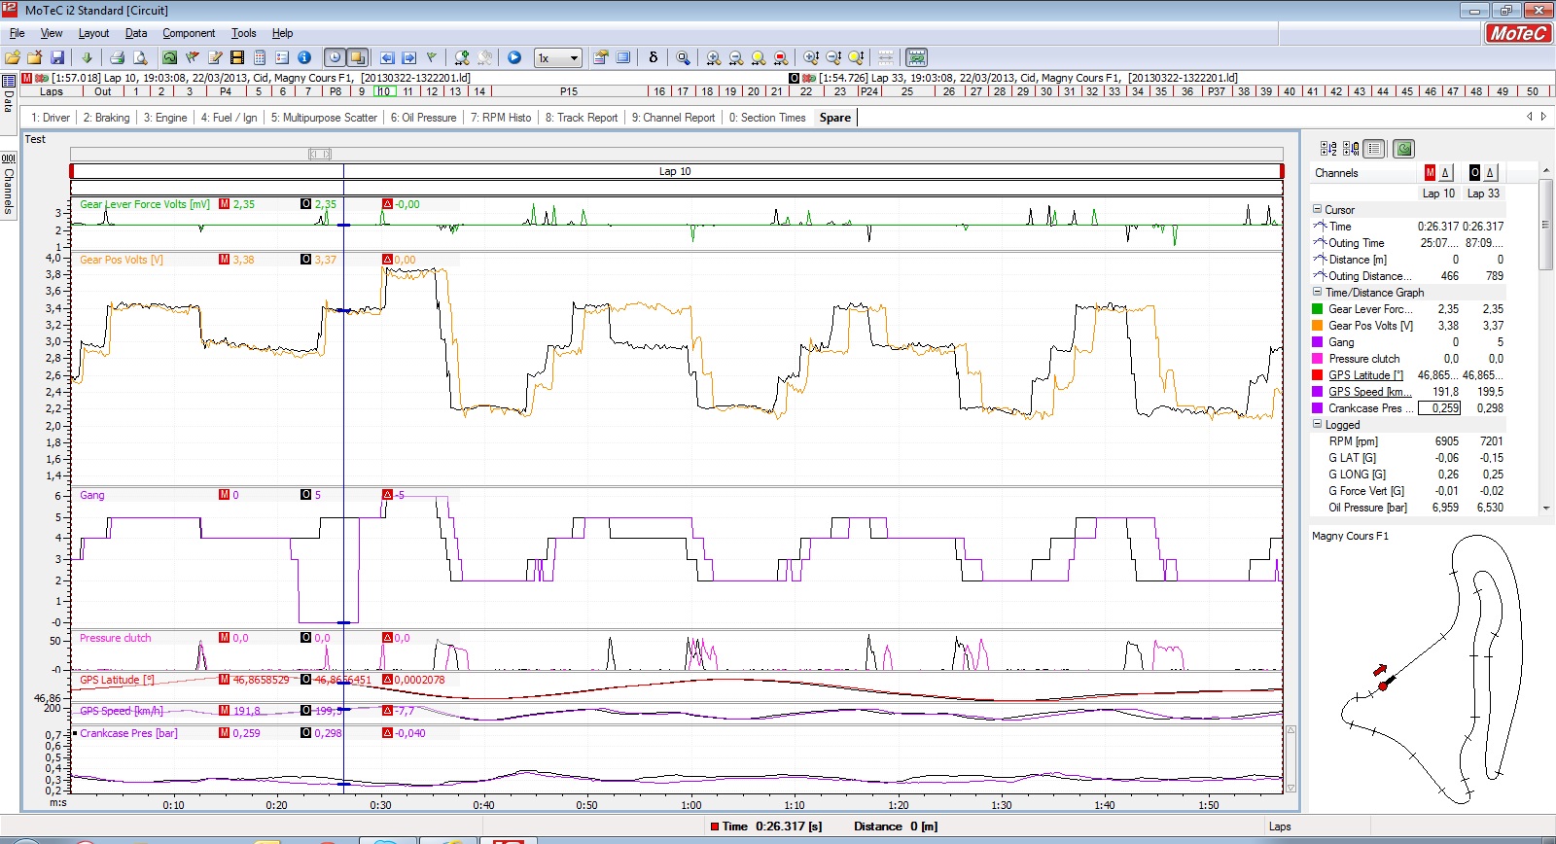Click the calculator maths icon
The width and height of the screenshot is (1556, 844).
tap(260, 57)
